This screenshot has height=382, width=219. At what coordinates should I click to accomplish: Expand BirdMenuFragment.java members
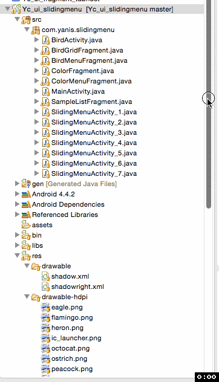(36, 60)
